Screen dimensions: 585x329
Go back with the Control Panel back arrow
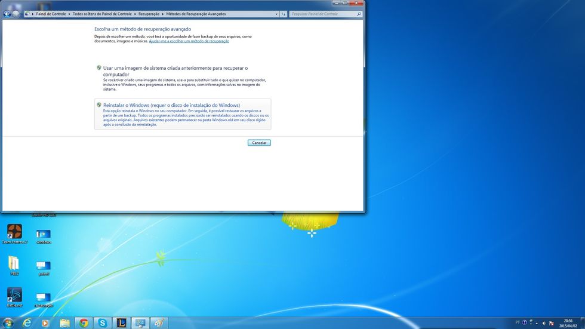point(7,14)
